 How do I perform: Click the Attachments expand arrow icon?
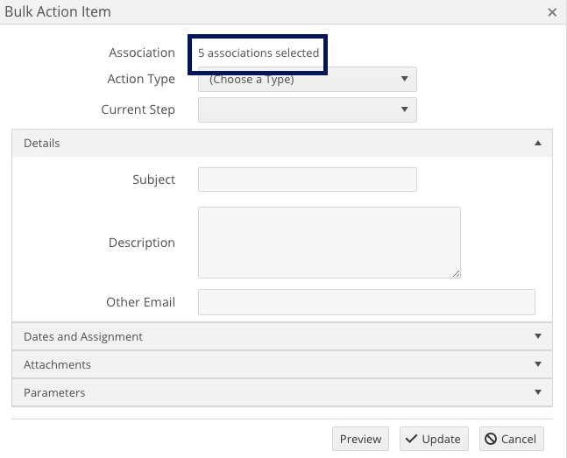click(x=538, y=364)
